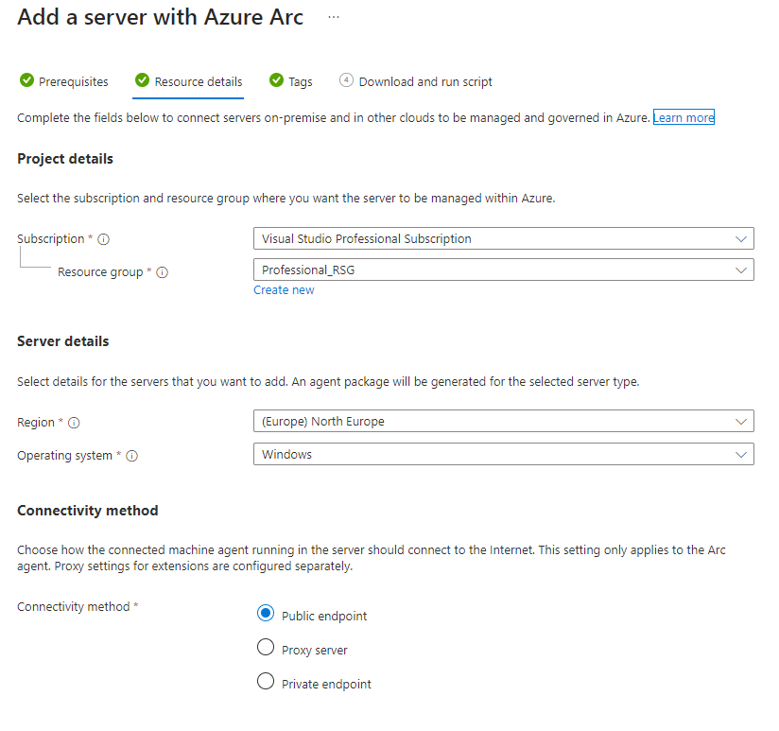
Task: Choose Proxy server connectivity method
Action: pyautogui.click(x=266, y=649)
